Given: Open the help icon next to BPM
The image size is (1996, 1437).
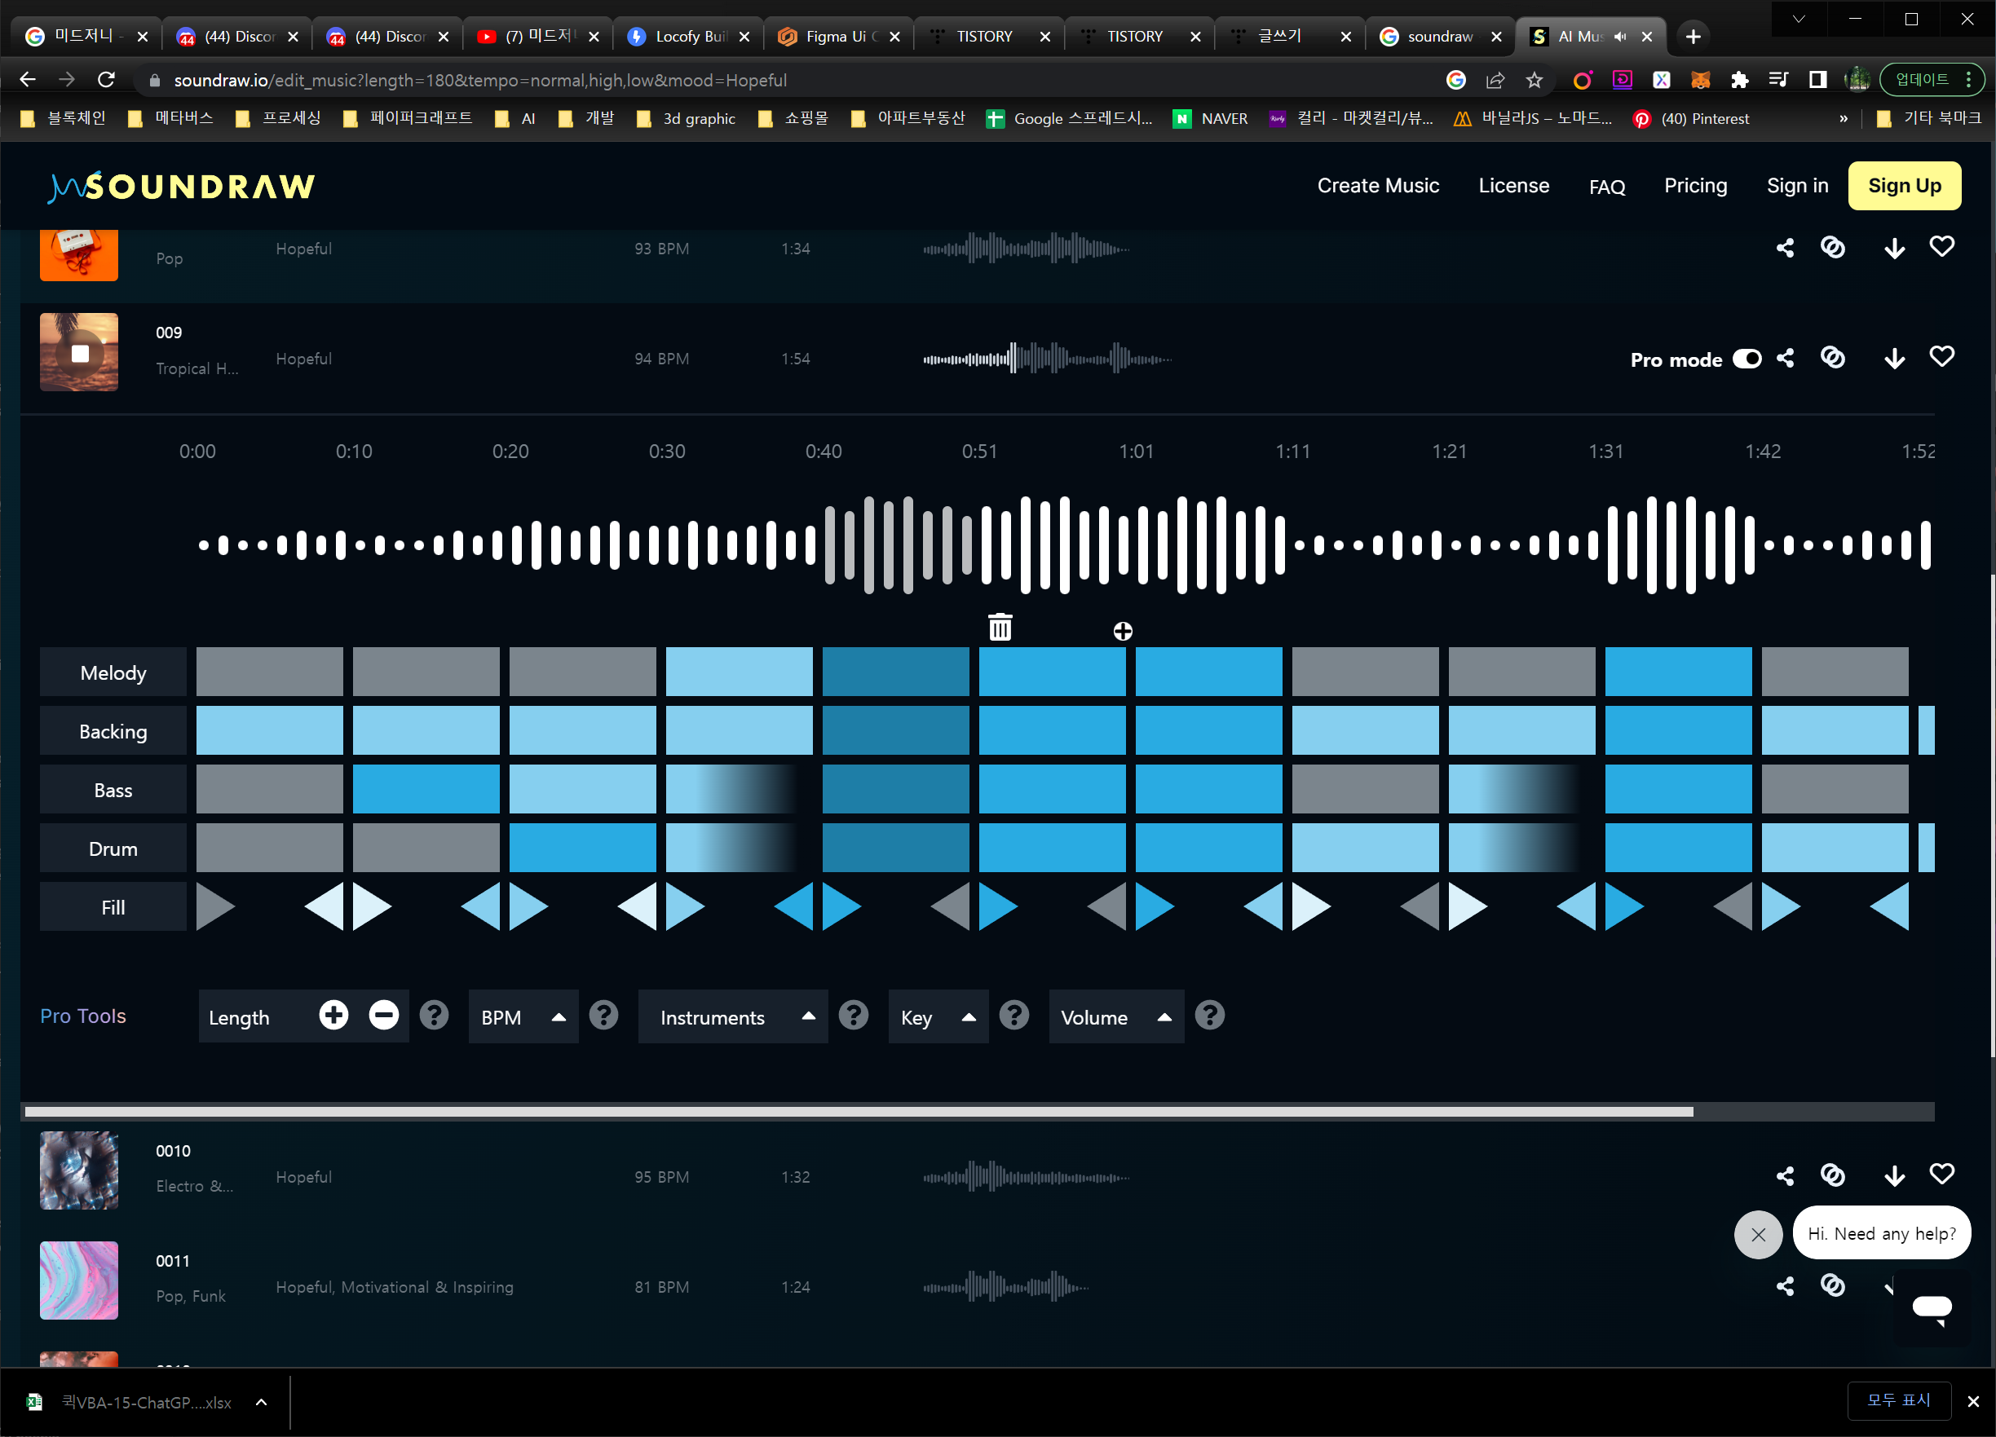Looking at the screenshot, I should click(x=603, y=1016).
